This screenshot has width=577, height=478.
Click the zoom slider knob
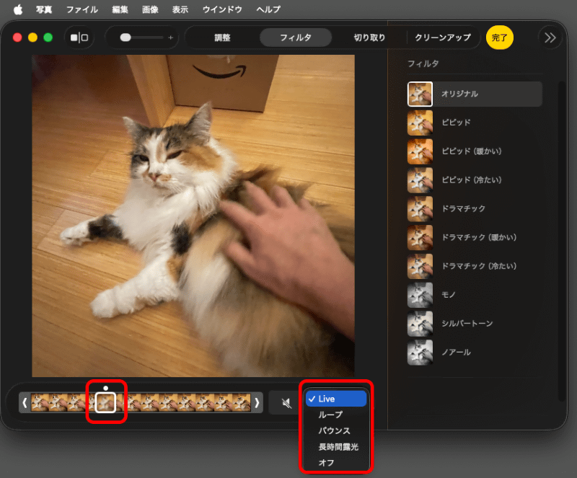click(x=125, y=37)
